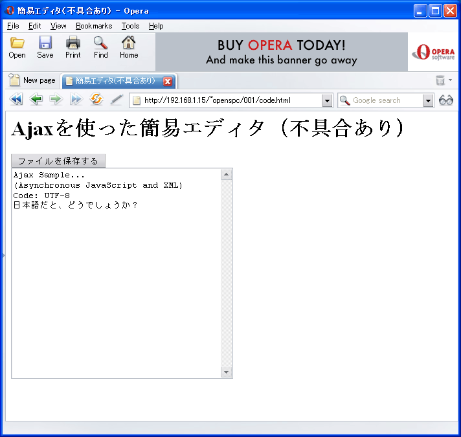Click inside the editor text area
This screenshot has width=461, height=437.
[116, 273]
